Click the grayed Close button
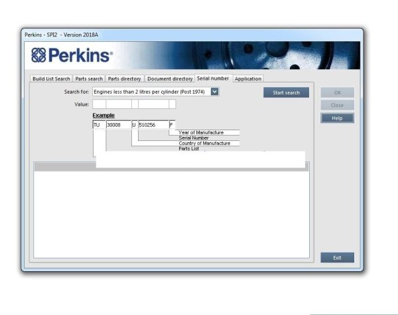 (337, 105)
